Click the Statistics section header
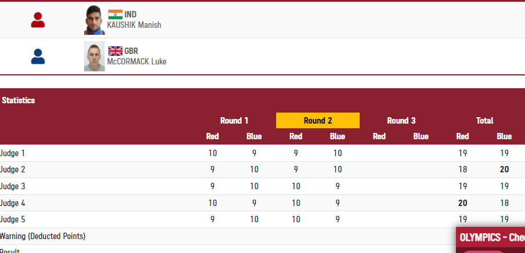The image size is (525, 253). (18, 100)
